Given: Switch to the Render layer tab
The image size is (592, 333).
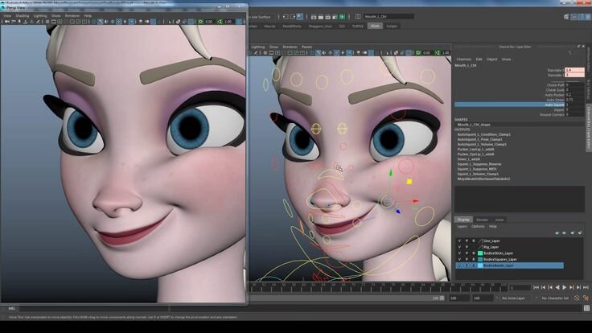Looking at the screenshot, I should pos(482,220).
